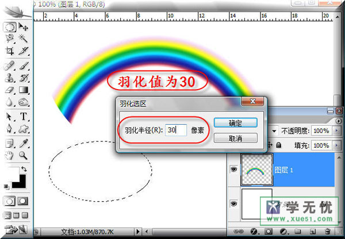
Task: Add a layer style from panel bottom
Action: [254, 232]
